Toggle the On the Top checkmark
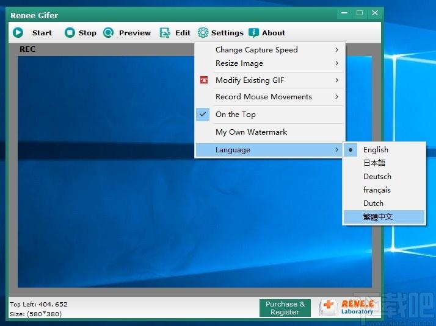Screen dimensions: 436x326 click(203, 114)
